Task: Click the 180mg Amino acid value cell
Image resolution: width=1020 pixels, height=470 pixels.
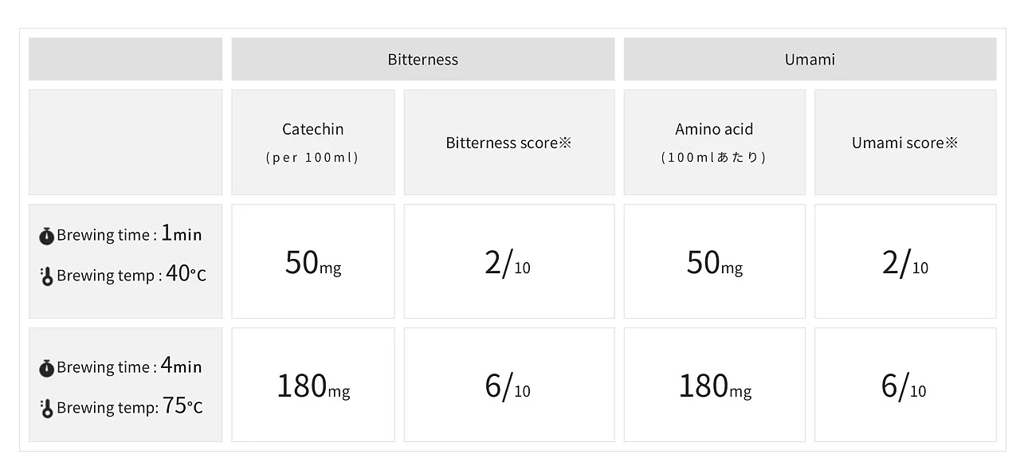Action: pos(714,385)
